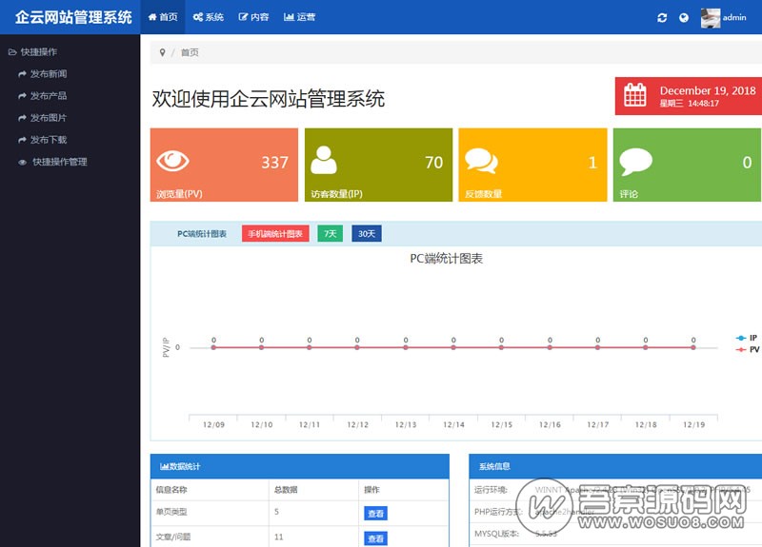This screenshot has width=762, height=547.
Task: Open the 内容 menu
Action: pyautogui.click(x=253, y=17)
